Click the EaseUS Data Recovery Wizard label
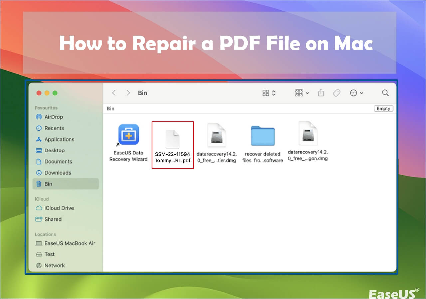 point(128,156)
